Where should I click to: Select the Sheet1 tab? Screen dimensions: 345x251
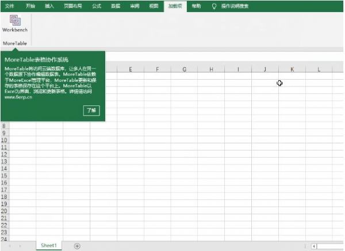49,245
